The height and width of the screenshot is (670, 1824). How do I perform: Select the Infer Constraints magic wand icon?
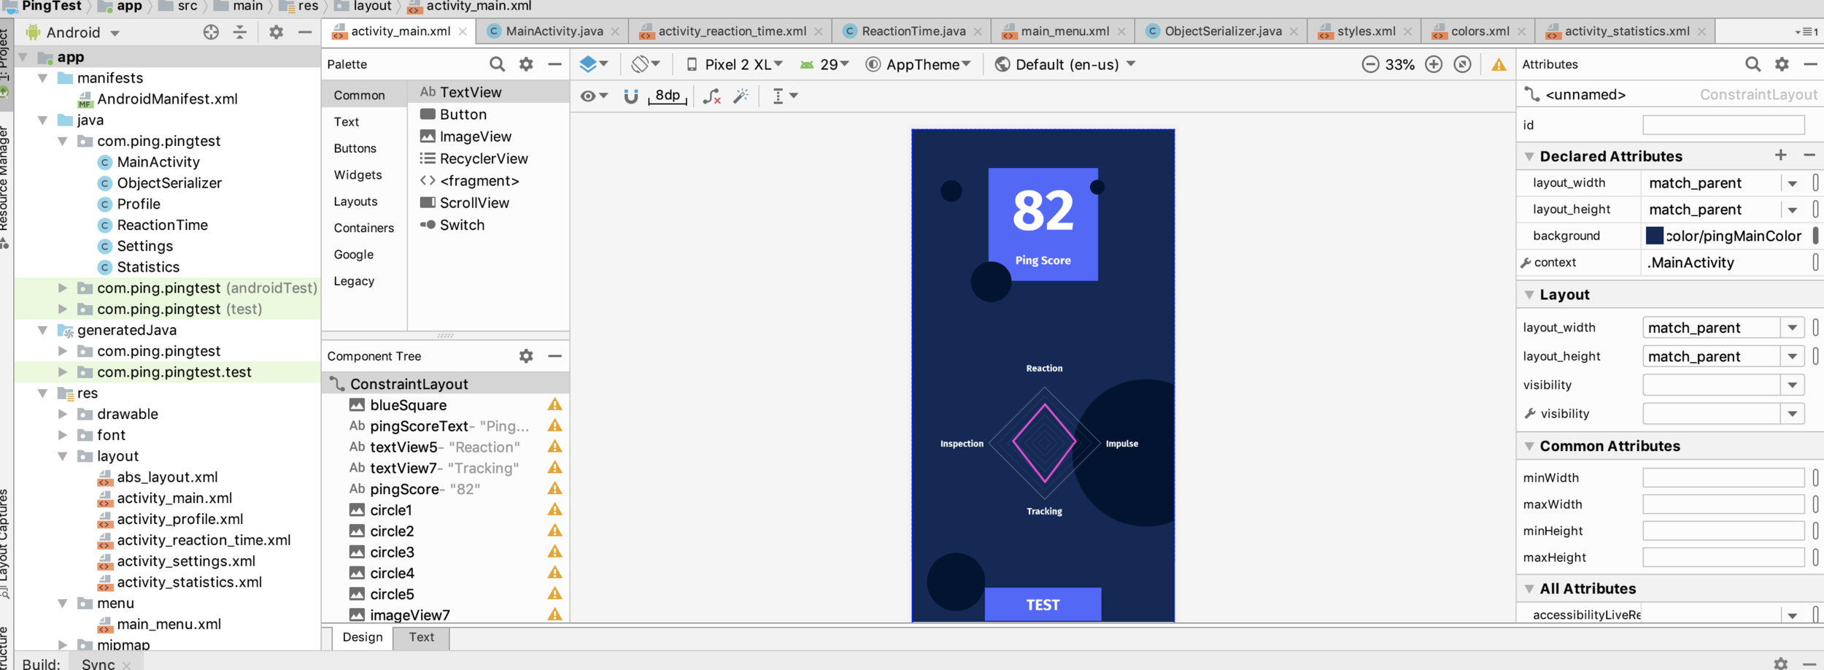(741, 95)
